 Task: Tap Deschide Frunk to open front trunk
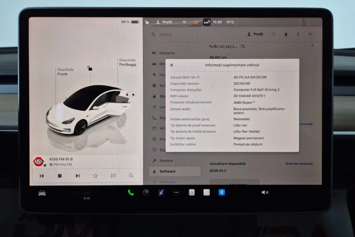pos(66,72)
